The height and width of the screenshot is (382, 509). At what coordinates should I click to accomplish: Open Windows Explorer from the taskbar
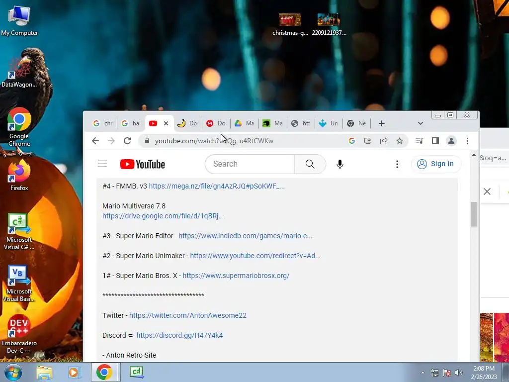tap(44, 372)
